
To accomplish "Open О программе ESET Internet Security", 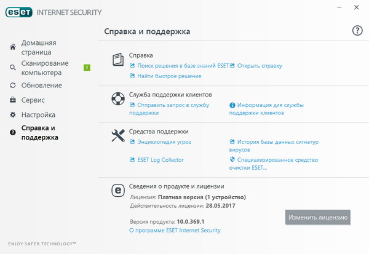I will tap(175, 230).
